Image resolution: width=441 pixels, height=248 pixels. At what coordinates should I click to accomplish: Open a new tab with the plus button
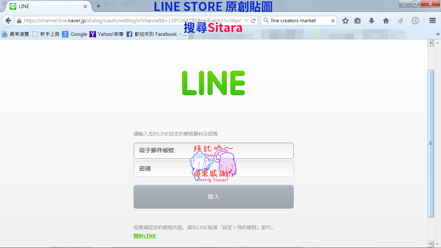tap(99, 6)
